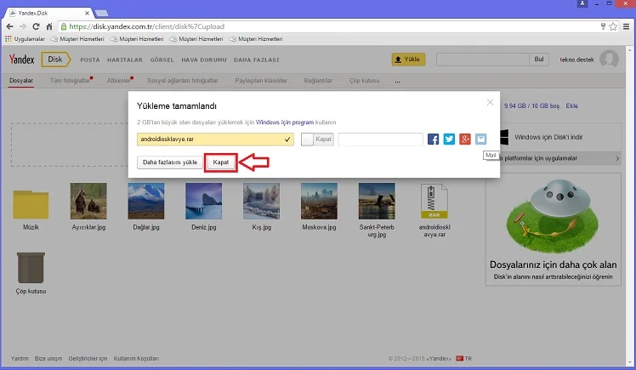The image size is (636, 370).
Task: Click the Google Plus share icon
Action: tap(465, 139)
